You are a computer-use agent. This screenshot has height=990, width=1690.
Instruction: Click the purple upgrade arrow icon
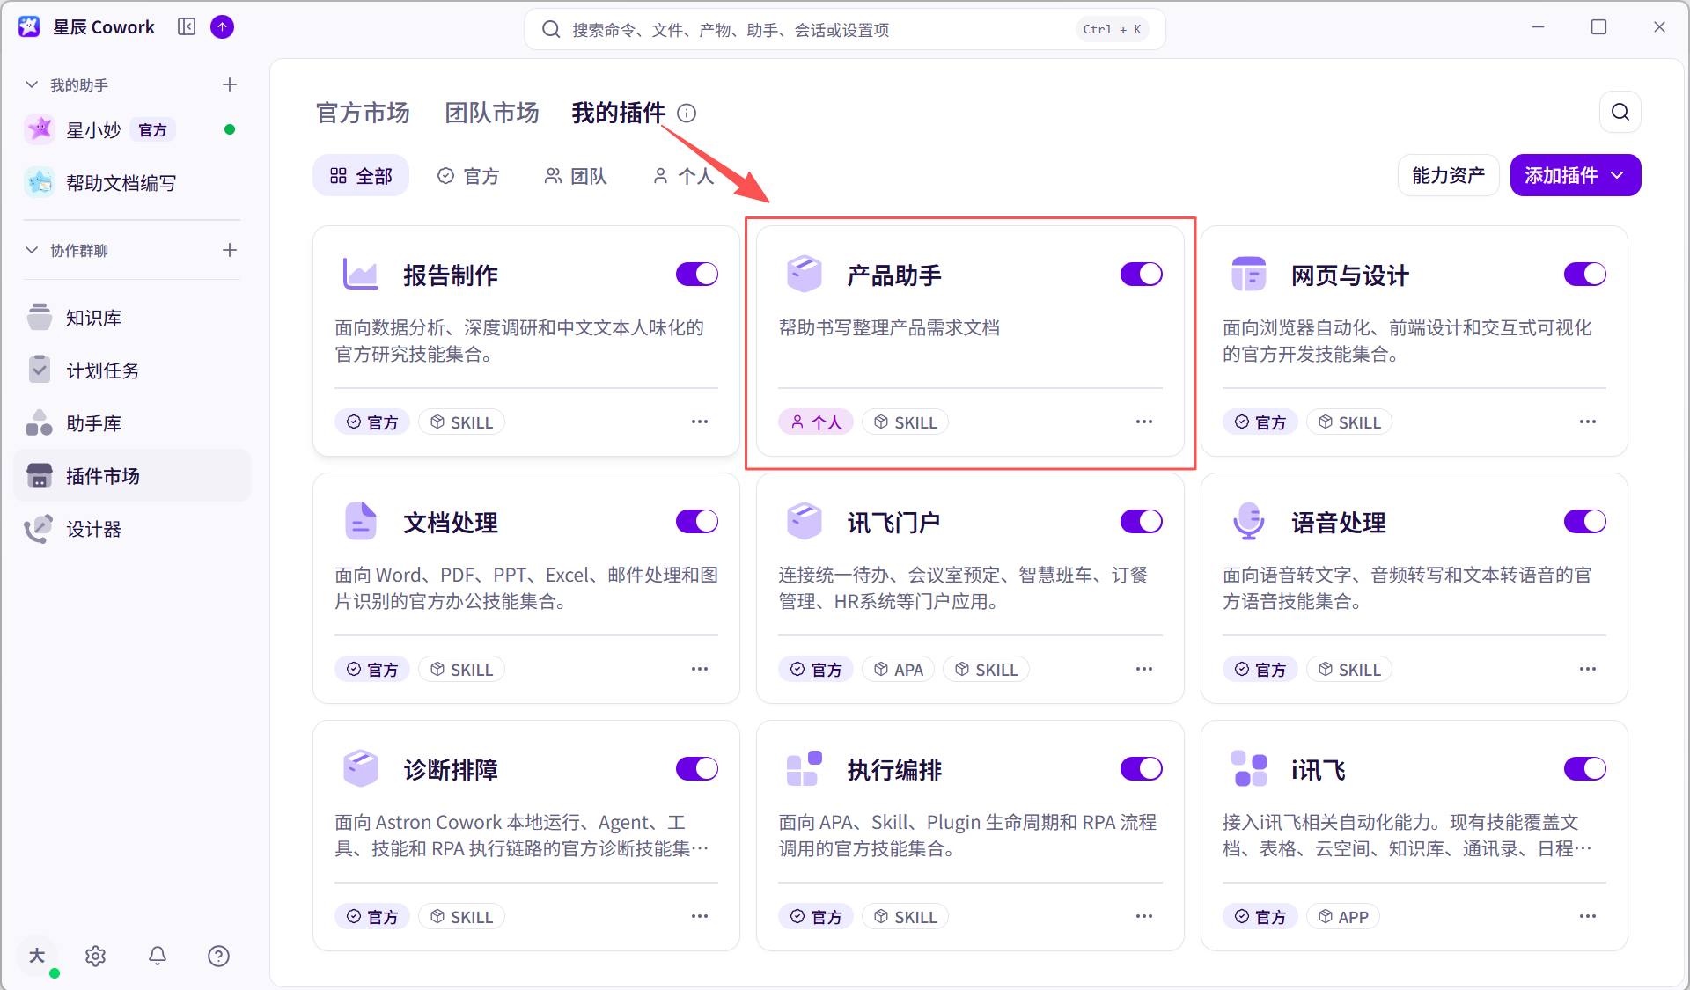[x=223, y=27]
